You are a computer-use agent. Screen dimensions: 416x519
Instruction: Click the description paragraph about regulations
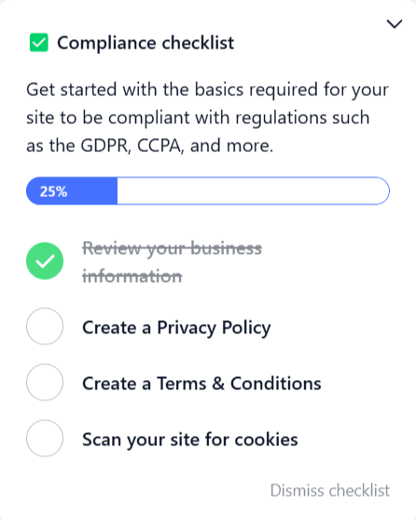(207, 118)
